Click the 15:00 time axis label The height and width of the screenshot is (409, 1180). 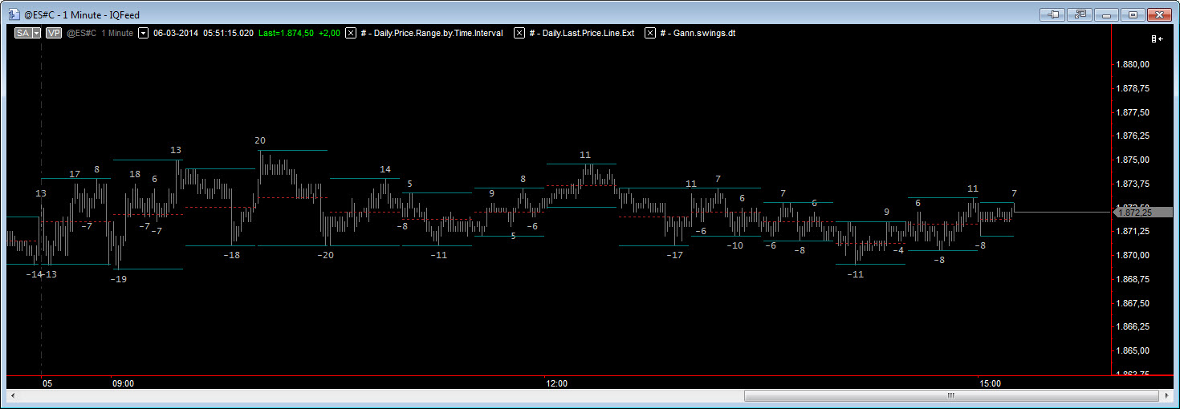pos(990,383)
